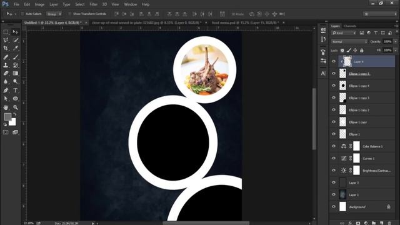The image size is (400, 225).
Task: Select the Blur tool
Action: (6, 82)
